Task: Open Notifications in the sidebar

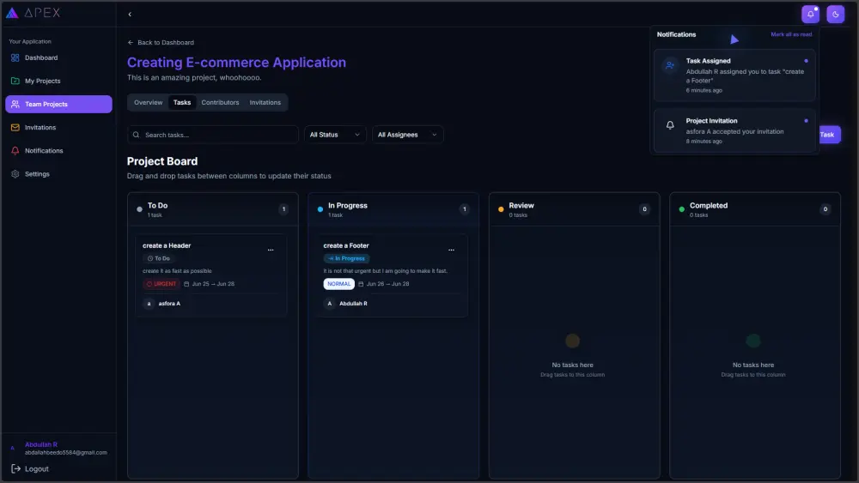Action: pyautogui.click(x=58, y=150)
